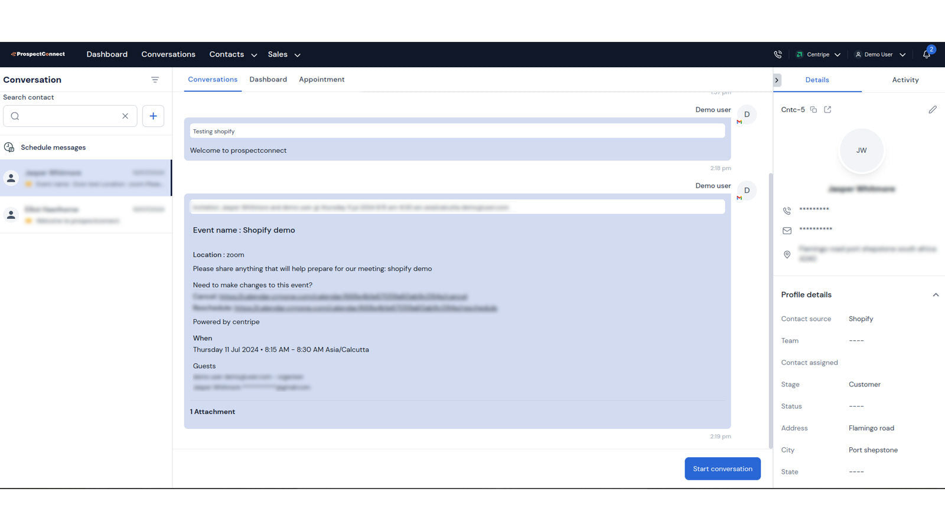Click the ProspectConnect logo
Screen dimensions: 945x531
pyautogui.click(x=38, y=54)
